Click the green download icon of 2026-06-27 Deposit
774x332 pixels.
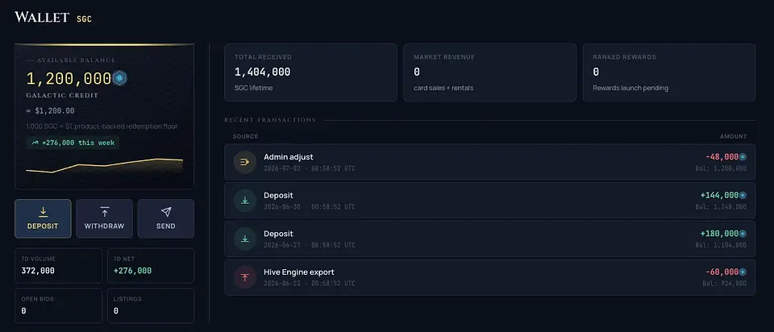pyautogui.click(x=245, y=239)
